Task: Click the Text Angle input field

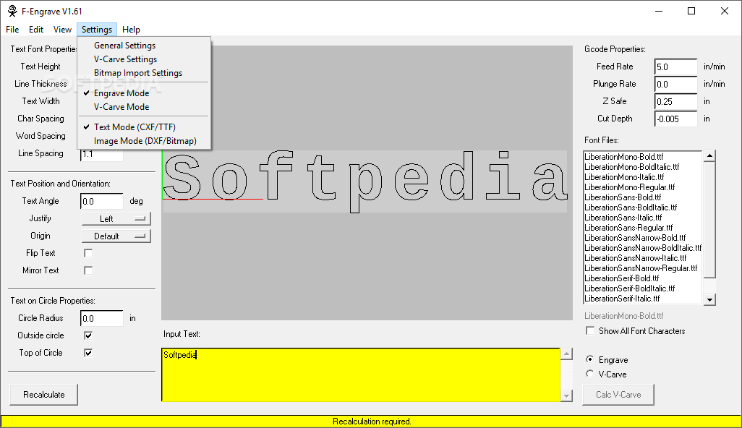Action: point(102,201)
